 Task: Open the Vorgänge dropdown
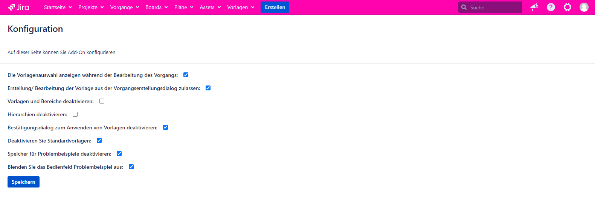[x=124, y=7]
